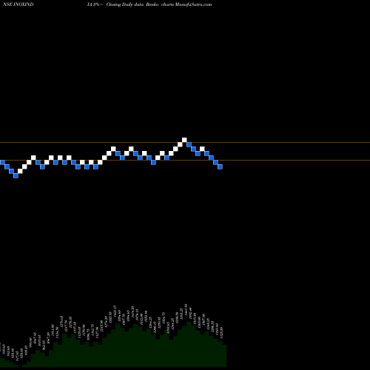Click the NSE INOXIND chart title

coord(18,4)
